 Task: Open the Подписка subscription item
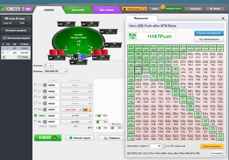pyautogui.click(x=194, y=9)
